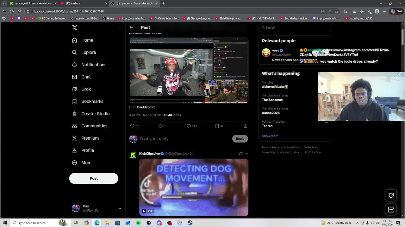
Task: Click the 45.4K Views count
Action: pyautogui.click(x=172, y=115)
